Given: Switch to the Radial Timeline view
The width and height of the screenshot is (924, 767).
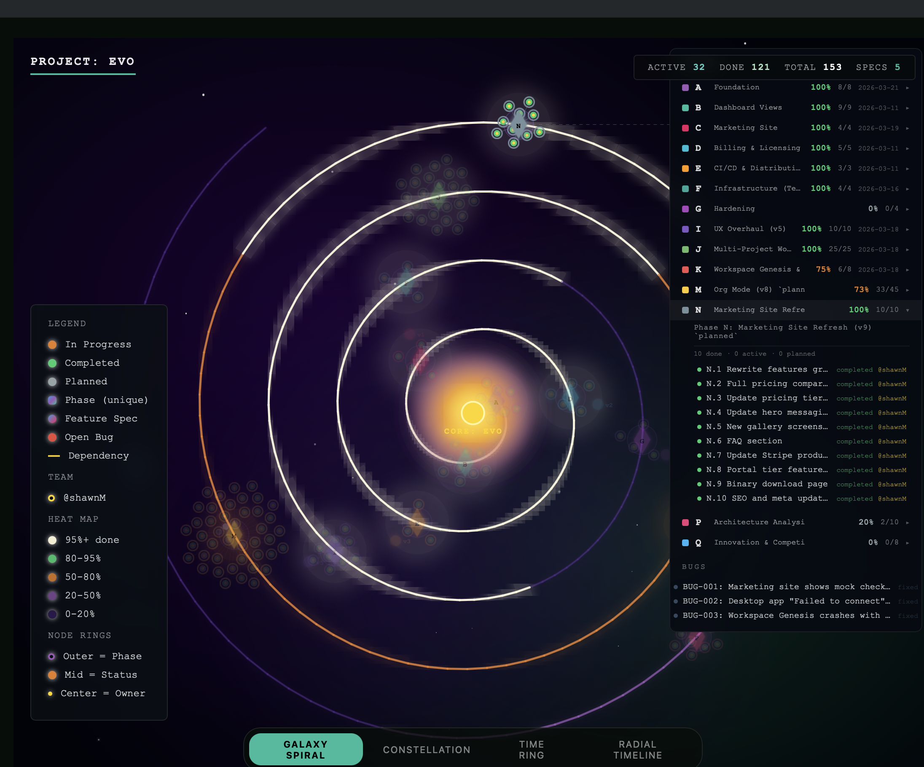Looking at the screenshot, I should 637,749.
